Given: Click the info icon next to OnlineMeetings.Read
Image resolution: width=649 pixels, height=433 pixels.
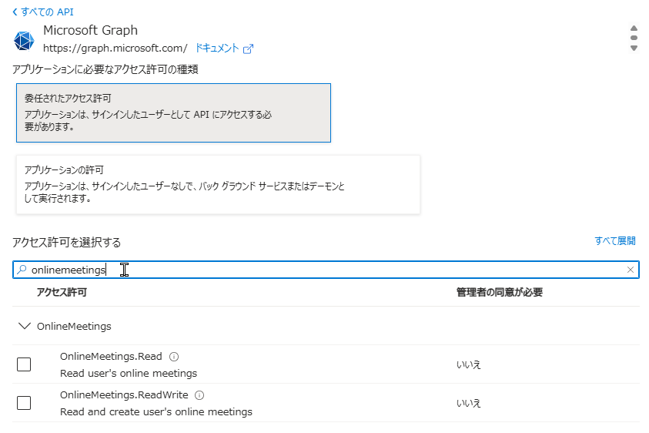Looking at the screenshot, I should [x=174, y=357].
